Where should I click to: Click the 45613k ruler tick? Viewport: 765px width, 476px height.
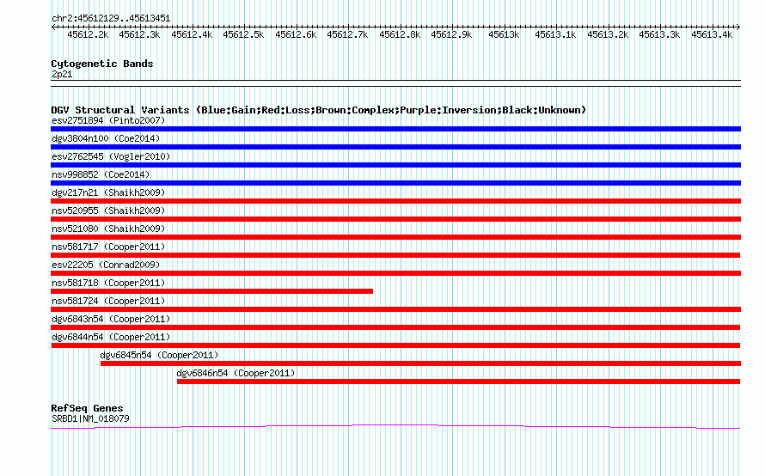coord(504,34)
